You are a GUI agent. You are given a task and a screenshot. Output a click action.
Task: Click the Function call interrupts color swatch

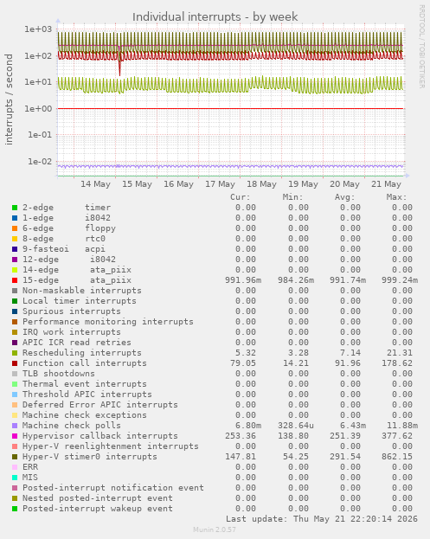tap(15, 363)
